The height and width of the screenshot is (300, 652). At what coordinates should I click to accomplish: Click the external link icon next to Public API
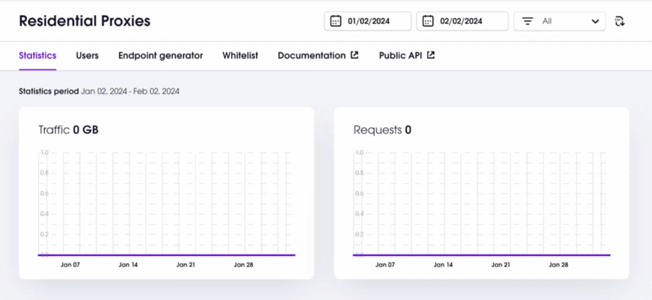click(431, 55)
